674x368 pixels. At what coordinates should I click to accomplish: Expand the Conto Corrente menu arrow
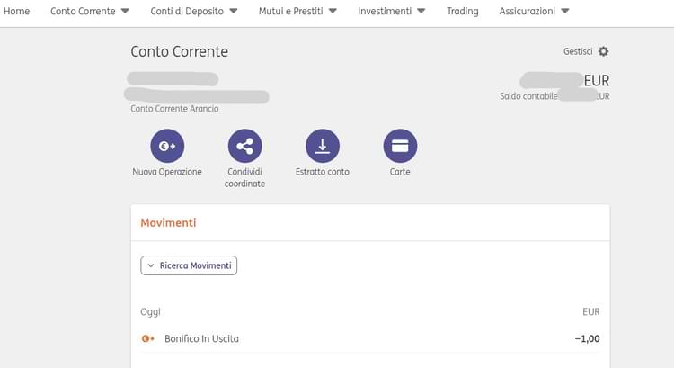(125, 11)
